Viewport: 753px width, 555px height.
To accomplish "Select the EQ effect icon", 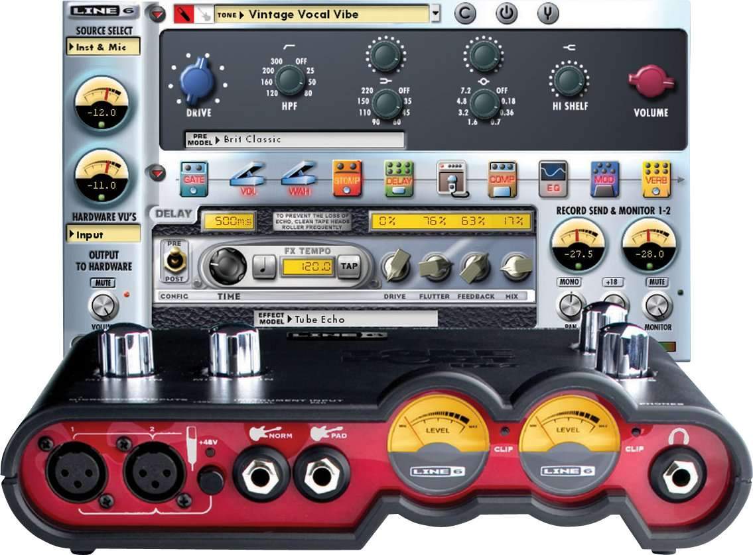I will (x=553, y=179).
